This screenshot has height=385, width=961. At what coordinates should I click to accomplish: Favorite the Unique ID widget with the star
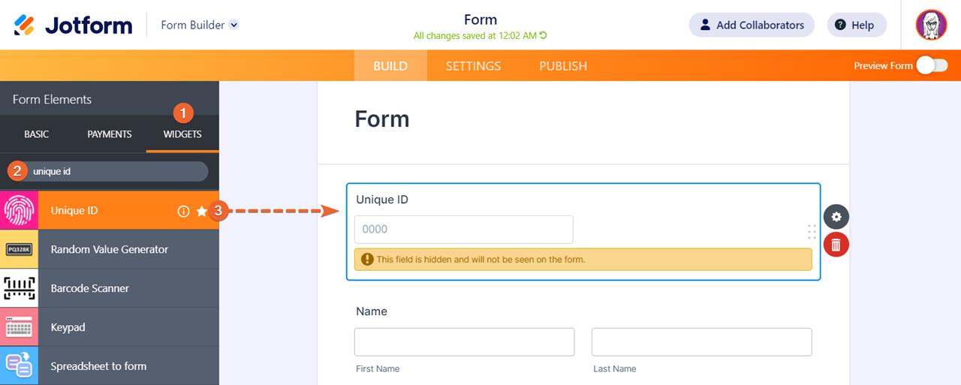click(201, 212)
